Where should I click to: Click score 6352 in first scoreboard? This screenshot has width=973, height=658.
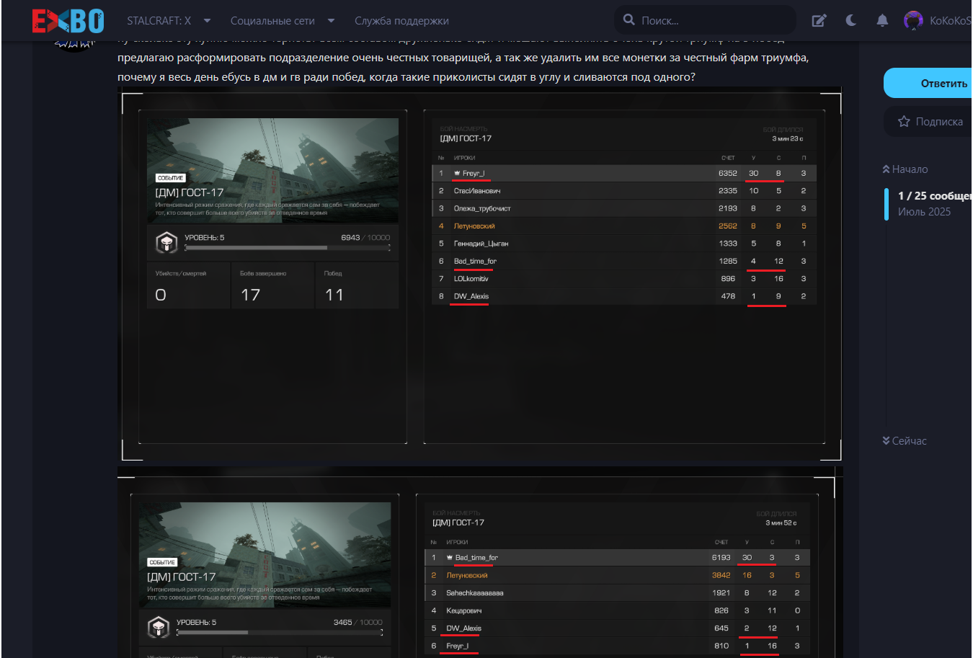click(727, 174)
